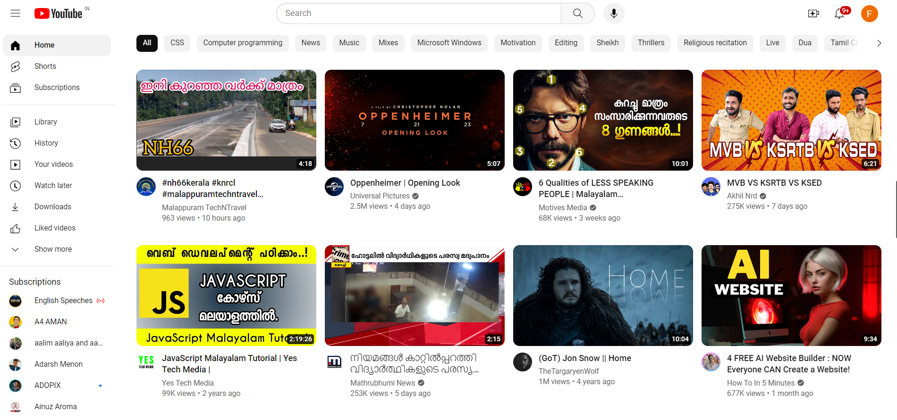Click the search magnifier button
Screen dimensions: 897x420
click(x=578, y=13)
